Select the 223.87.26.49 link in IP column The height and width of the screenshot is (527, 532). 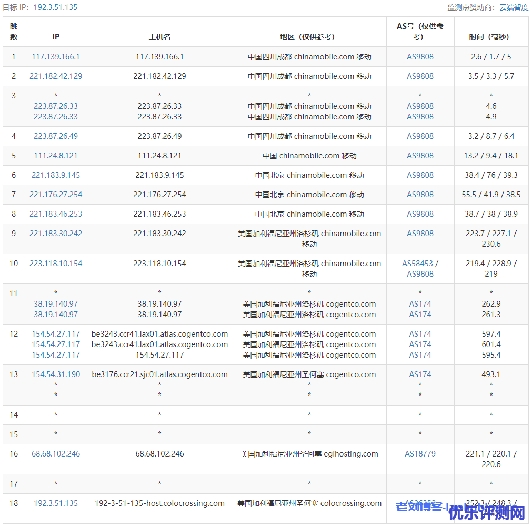pyautogui.click(x=56, y=136)
